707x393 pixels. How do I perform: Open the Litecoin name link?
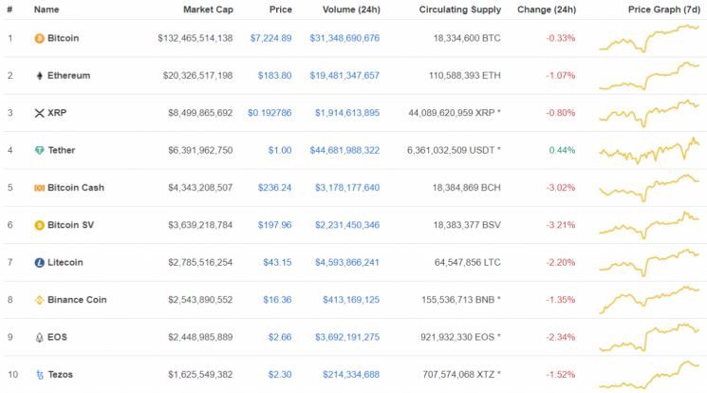point(65,263)
